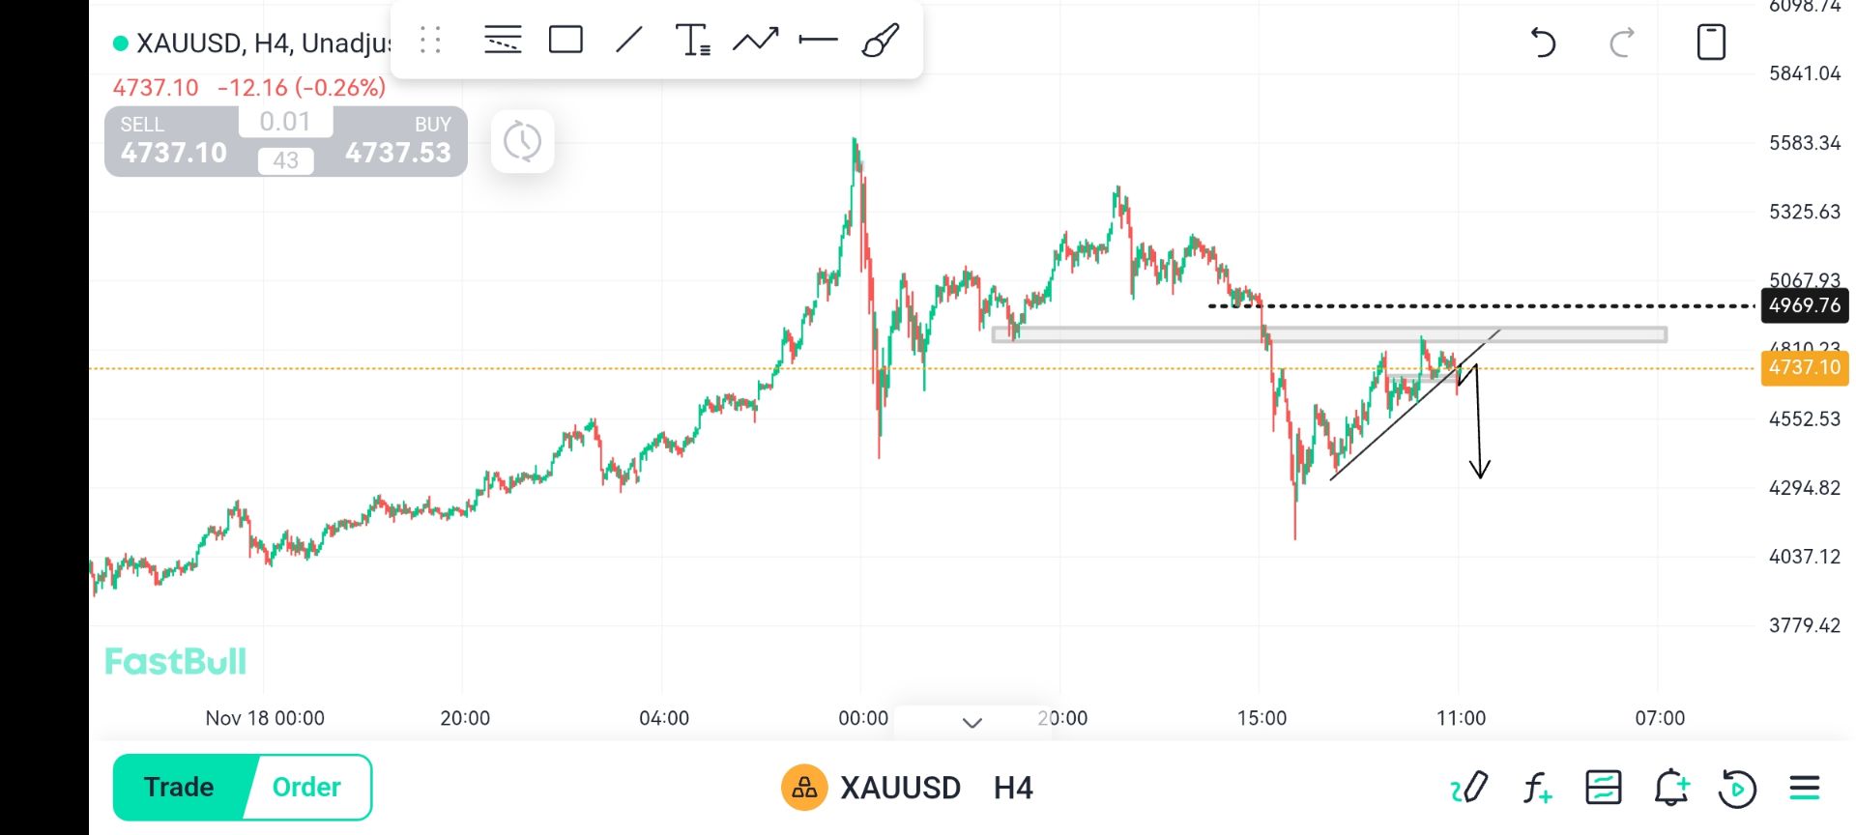
Task: Expand the chevron below the chart
Action: (972, 722)
